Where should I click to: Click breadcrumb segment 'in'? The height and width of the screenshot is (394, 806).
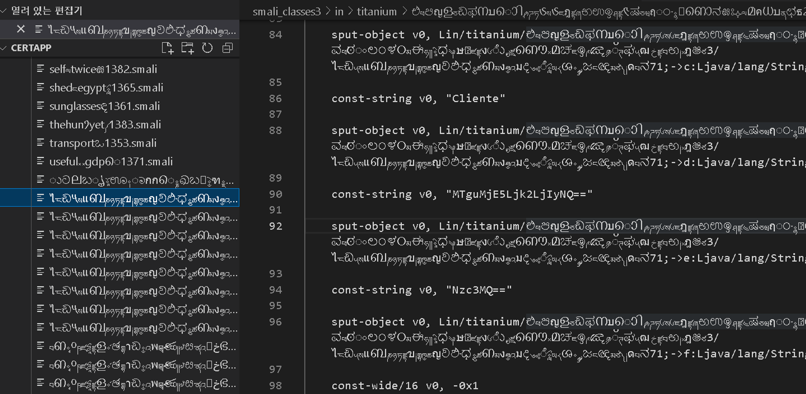339,11
